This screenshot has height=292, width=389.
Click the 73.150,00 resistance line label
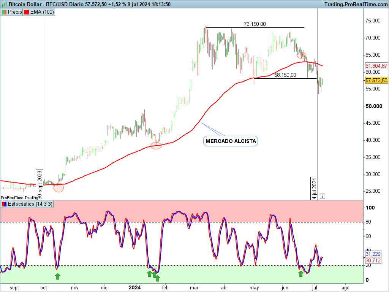[255, 24]
